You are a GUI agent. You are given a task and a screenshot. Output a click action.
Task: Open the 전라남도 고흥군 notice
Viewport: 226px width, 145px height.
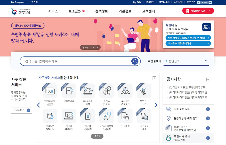(188, 87)
